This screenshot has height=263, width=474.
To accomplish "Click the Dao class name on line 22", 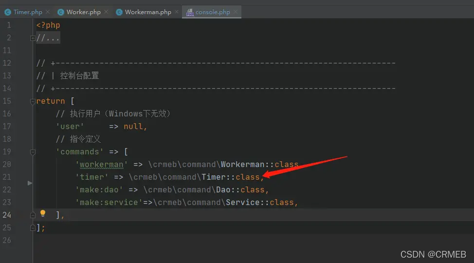I will (223, 190).
